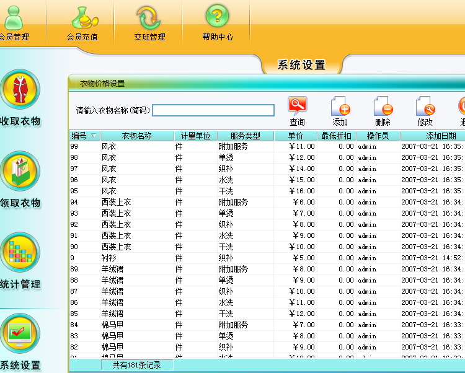Image resolution: width=465 pixels, height=373 pixels.
Task: Select row 91 西装上衣 水洗
Action: click(267, 235)
